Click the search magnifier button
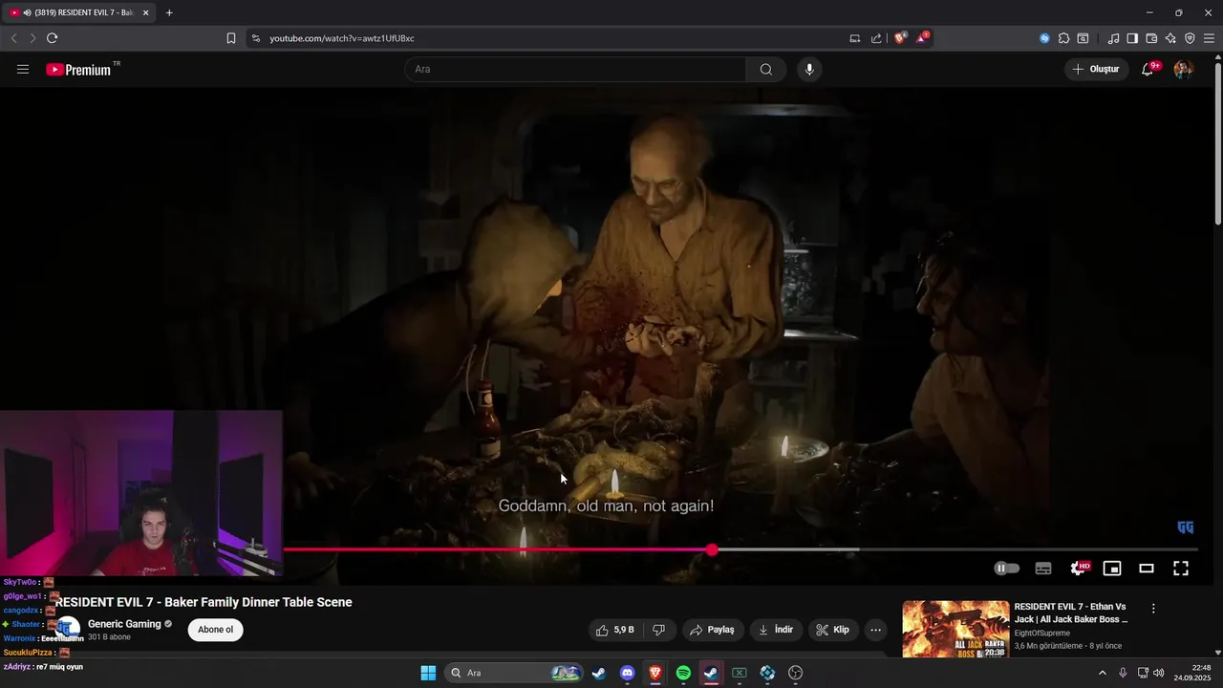The height and width of the screenshot is (688, 1223). click(766, 69)
